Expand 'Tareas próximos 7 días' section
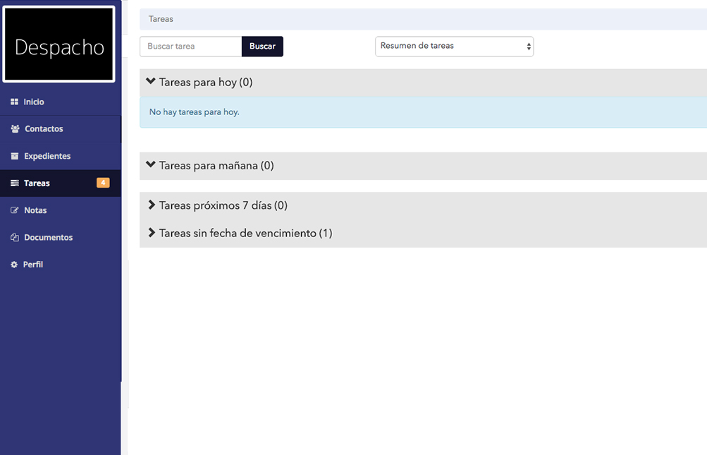This screenshot has height=455, width=707. (x=152, y=205)
